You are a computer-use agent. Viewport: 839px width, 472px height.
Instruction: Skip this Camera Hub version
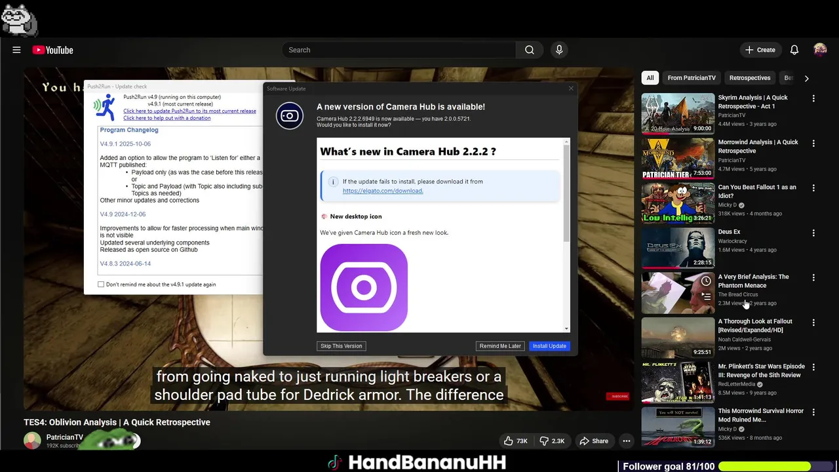click(341, 346)
